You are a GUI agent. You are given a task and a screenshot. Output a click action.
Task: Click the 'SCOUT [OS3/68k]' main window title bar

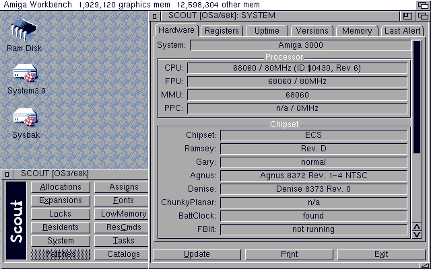point(81,174)
